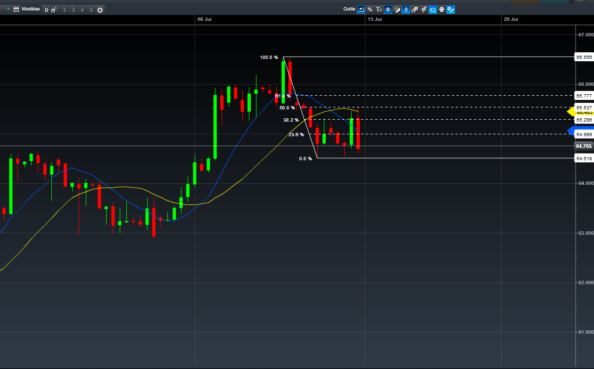Select template slot 4
Image resolution: width=594 pixels, height=369 pixels.
82,10
